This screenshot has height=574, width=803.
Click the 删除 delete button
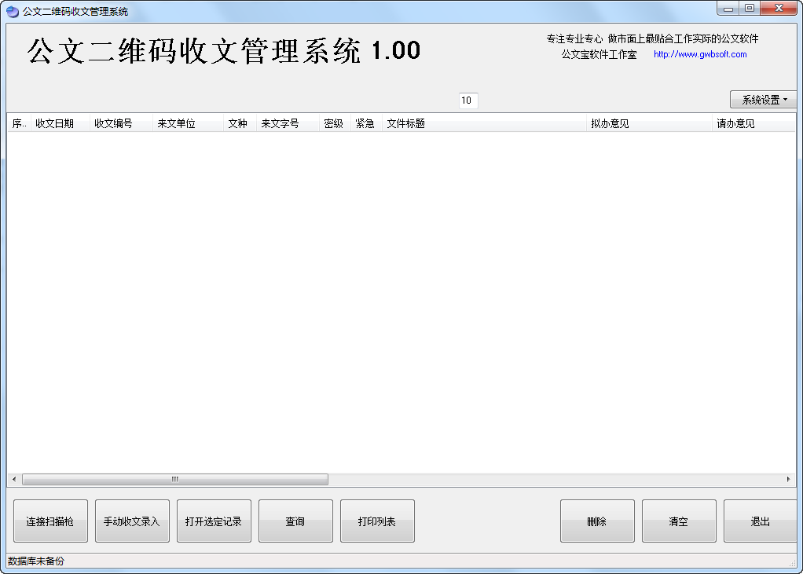point(597,521)
